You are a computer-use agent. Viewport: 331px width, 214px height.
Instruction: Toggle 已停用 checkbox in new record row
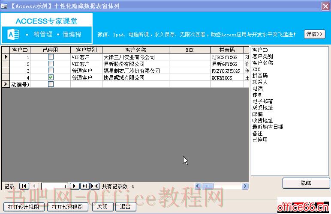[51, 84]
